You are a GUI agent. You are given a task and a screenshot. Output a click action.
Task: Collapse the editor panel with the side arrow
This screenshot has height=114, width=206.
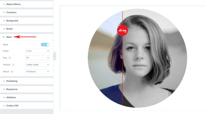(54, 56)
